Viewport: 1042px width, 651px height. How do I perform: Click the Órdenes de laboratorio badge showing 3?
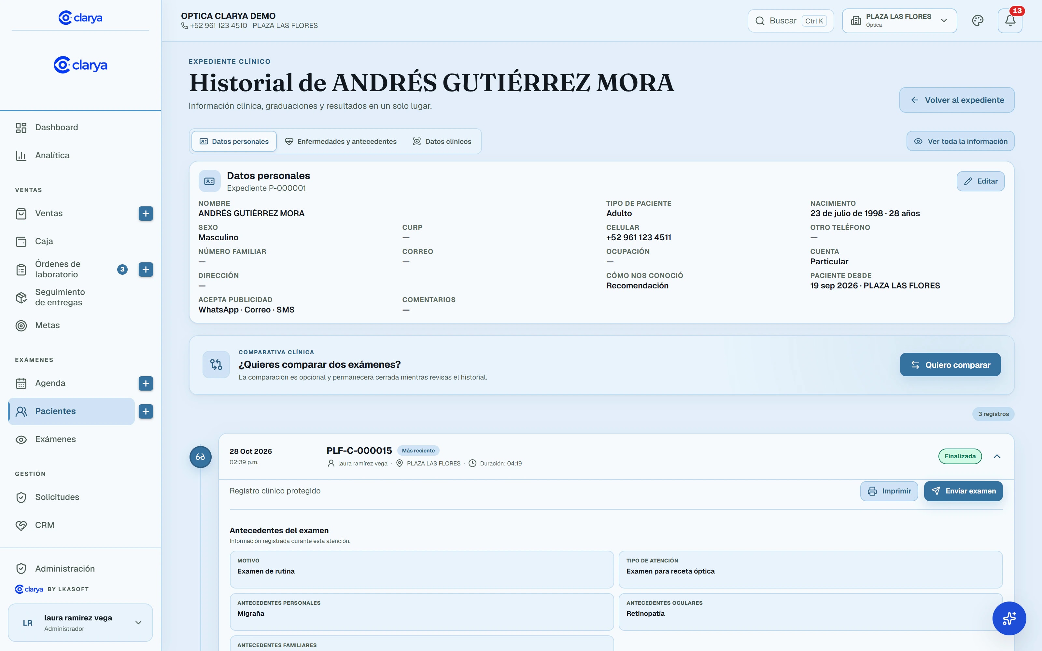coord(122,270)
